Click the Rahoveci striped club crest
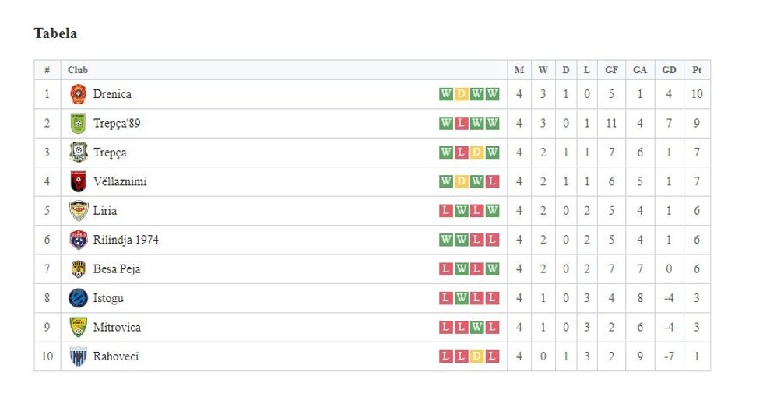 [x=77, y=356]
